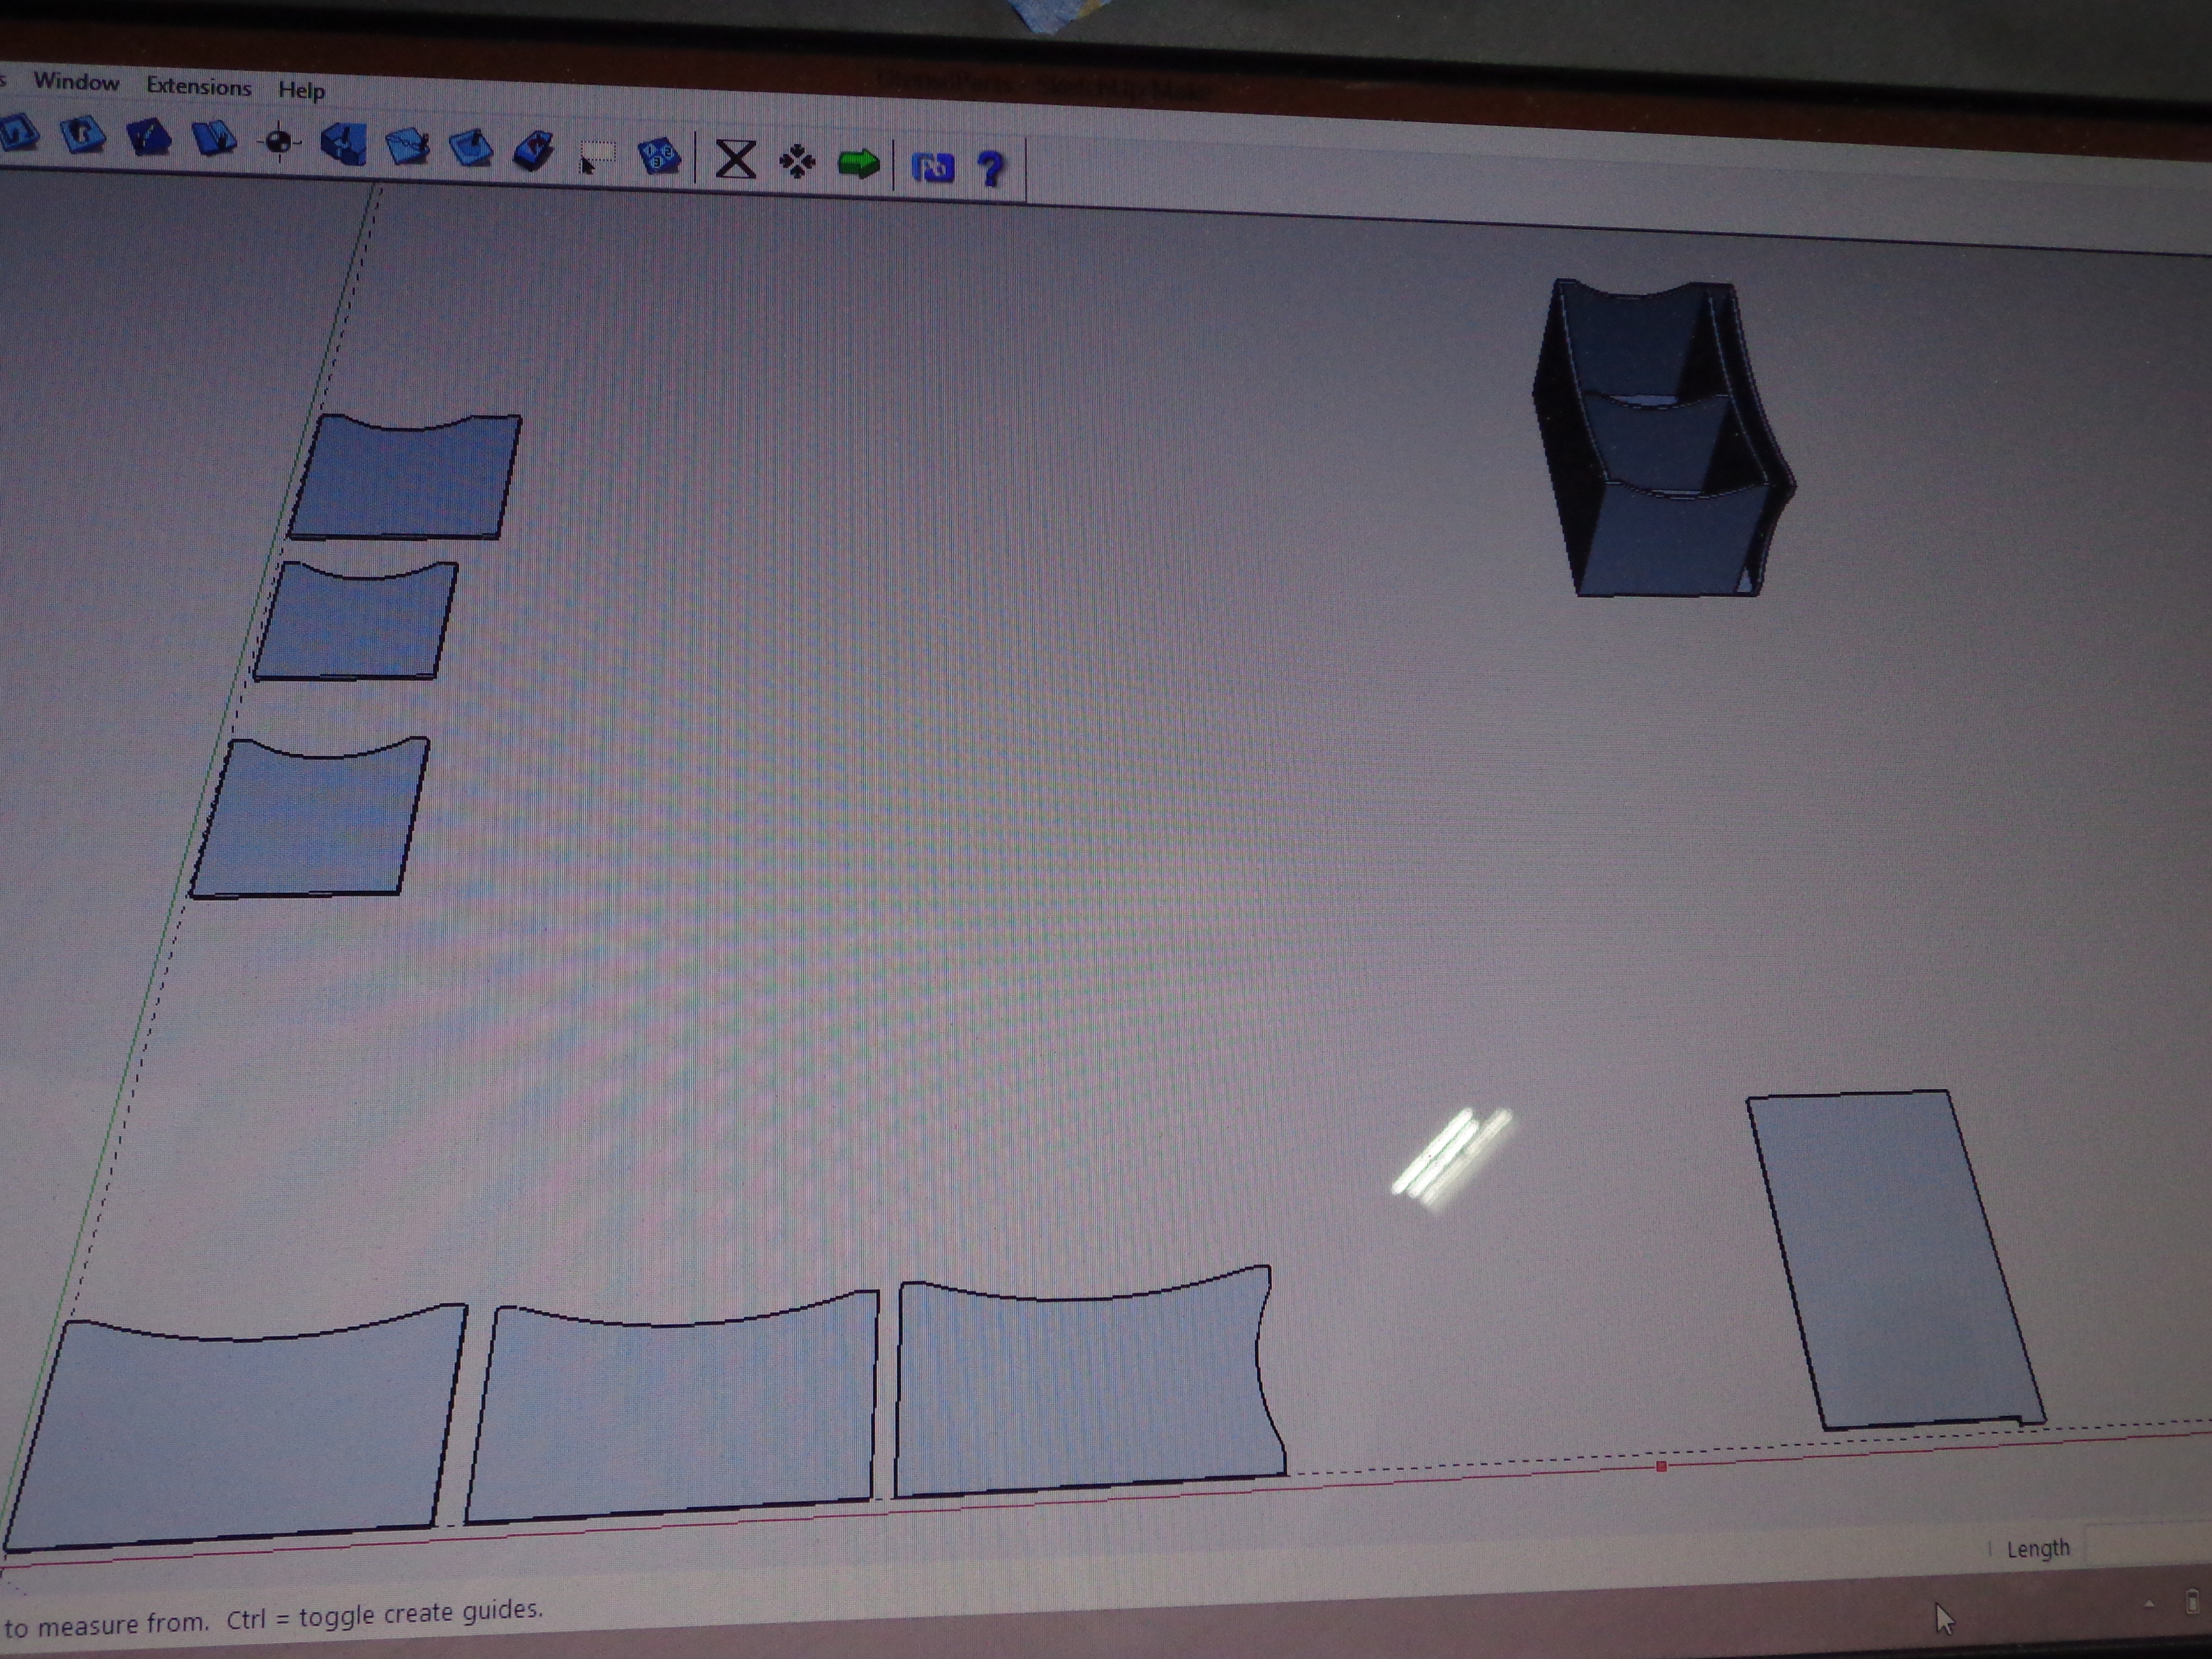Click the blue Pb parameters icon
This screenshot has height=1659, width=2212.
pyautogui.click(x=932, y=167)
